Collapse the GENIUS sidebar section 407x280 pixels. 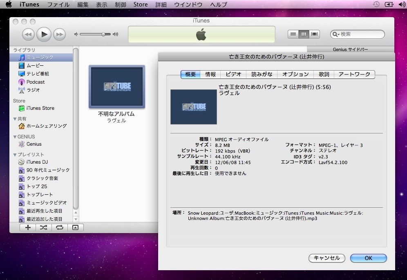15,137
